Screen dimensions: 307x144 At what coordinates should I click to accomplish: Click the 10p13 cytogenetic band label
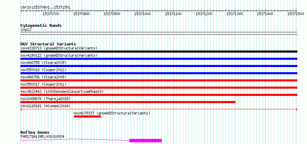[26, 30]
